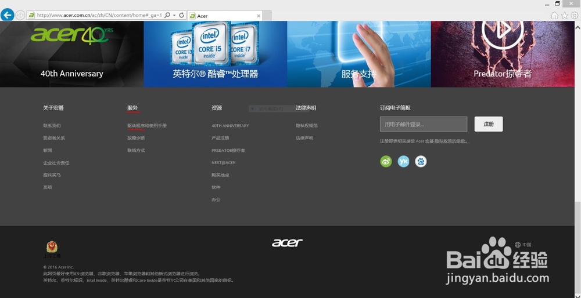Screen dimensions: 581x298
Task: Open the 企业社会责任 link
Action: pos(56,163)
